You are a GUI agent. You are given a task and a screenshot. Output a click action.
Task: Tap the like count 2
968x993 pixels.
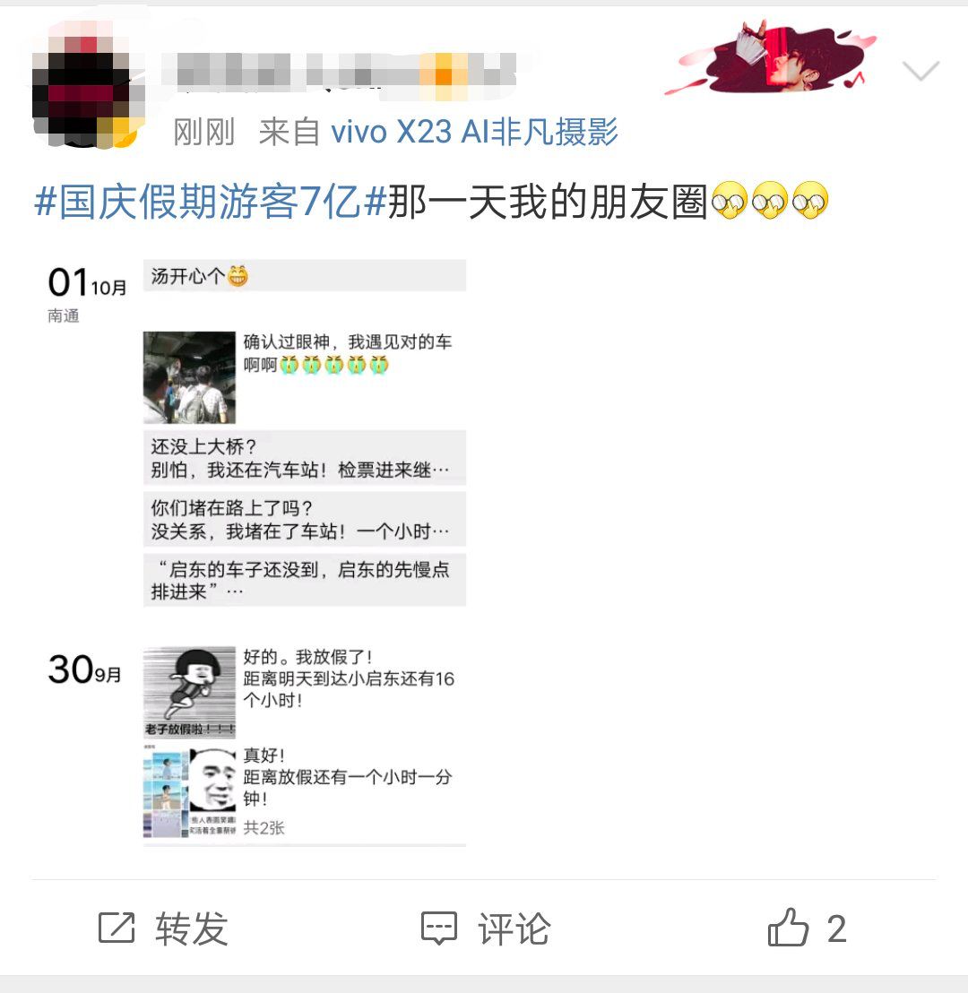point(836,929)
